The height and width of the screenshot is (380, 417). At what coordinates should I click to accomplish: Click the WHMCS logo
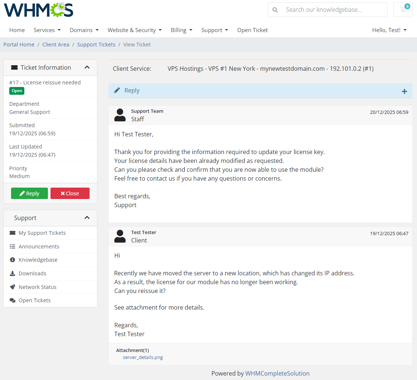coord(38,10)
